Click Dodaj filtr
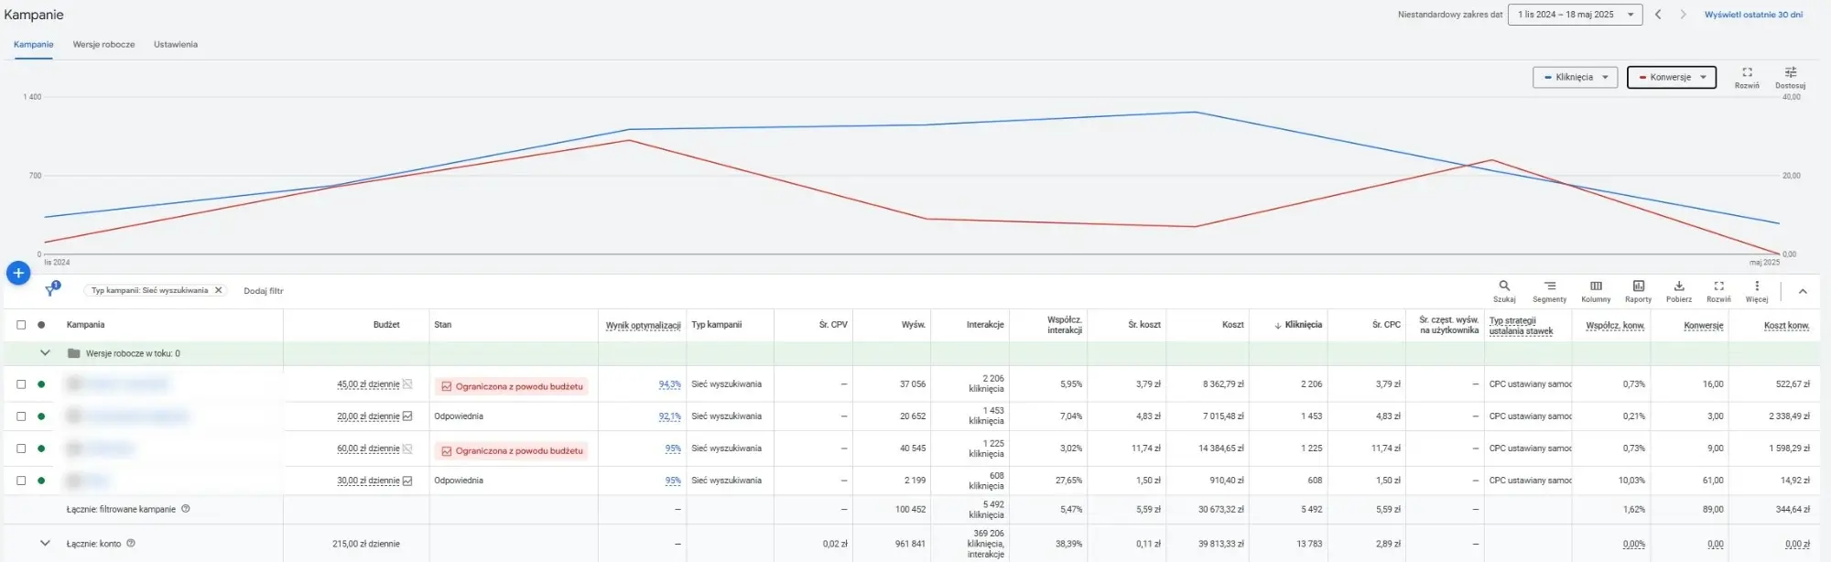 (264, 291)
